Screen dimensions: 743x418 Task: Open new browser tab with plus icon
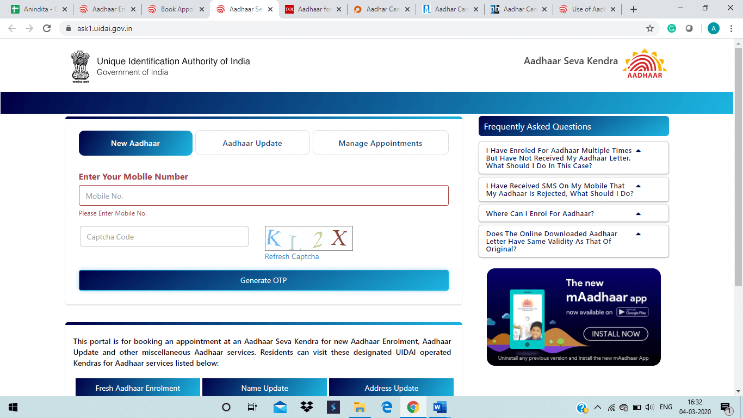[633, 9]
